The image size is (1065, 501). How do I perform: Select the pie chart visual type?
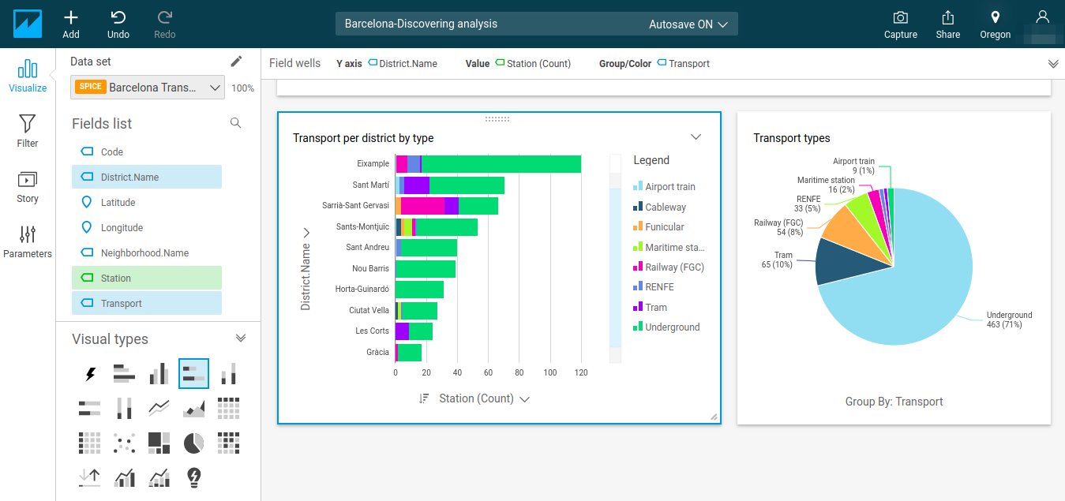[193, 443]
